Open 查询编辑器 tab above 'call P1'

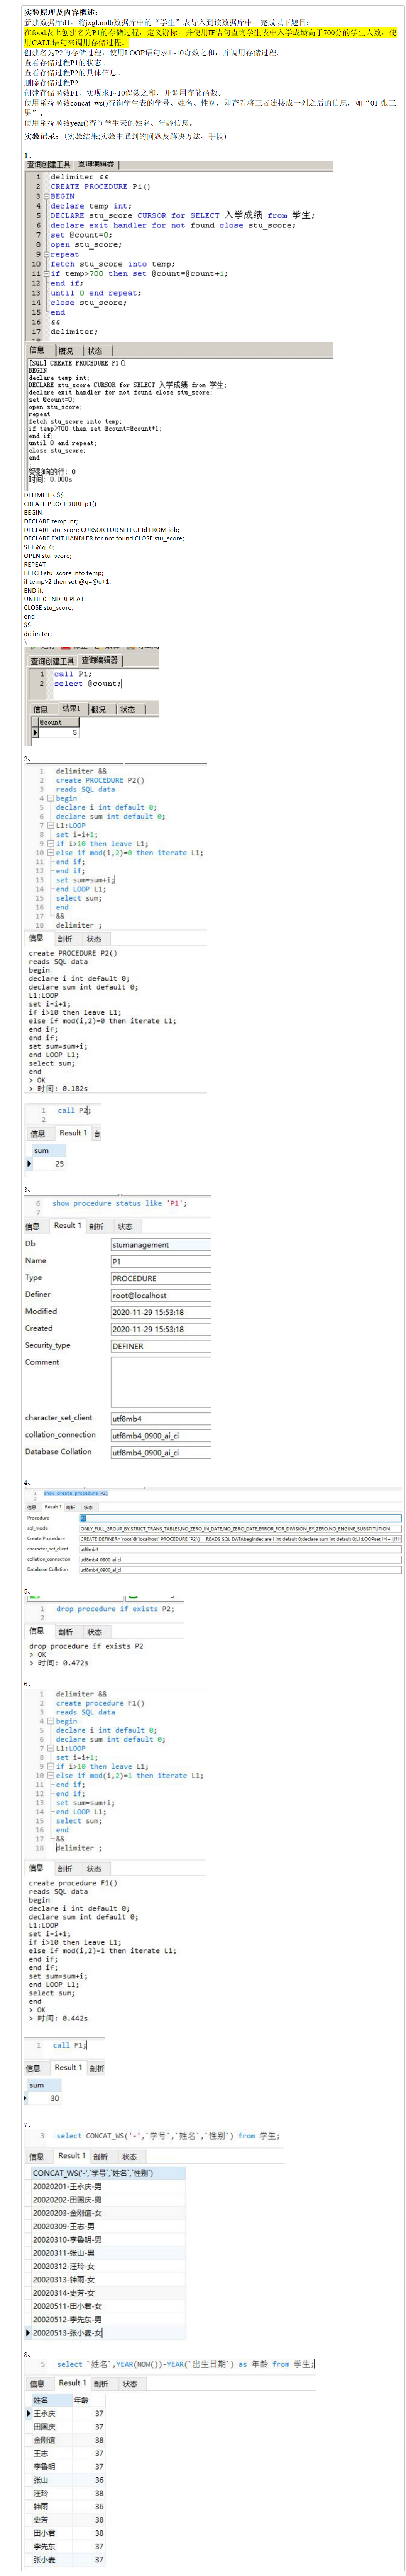pyautogui.click(x=101, y=660)
